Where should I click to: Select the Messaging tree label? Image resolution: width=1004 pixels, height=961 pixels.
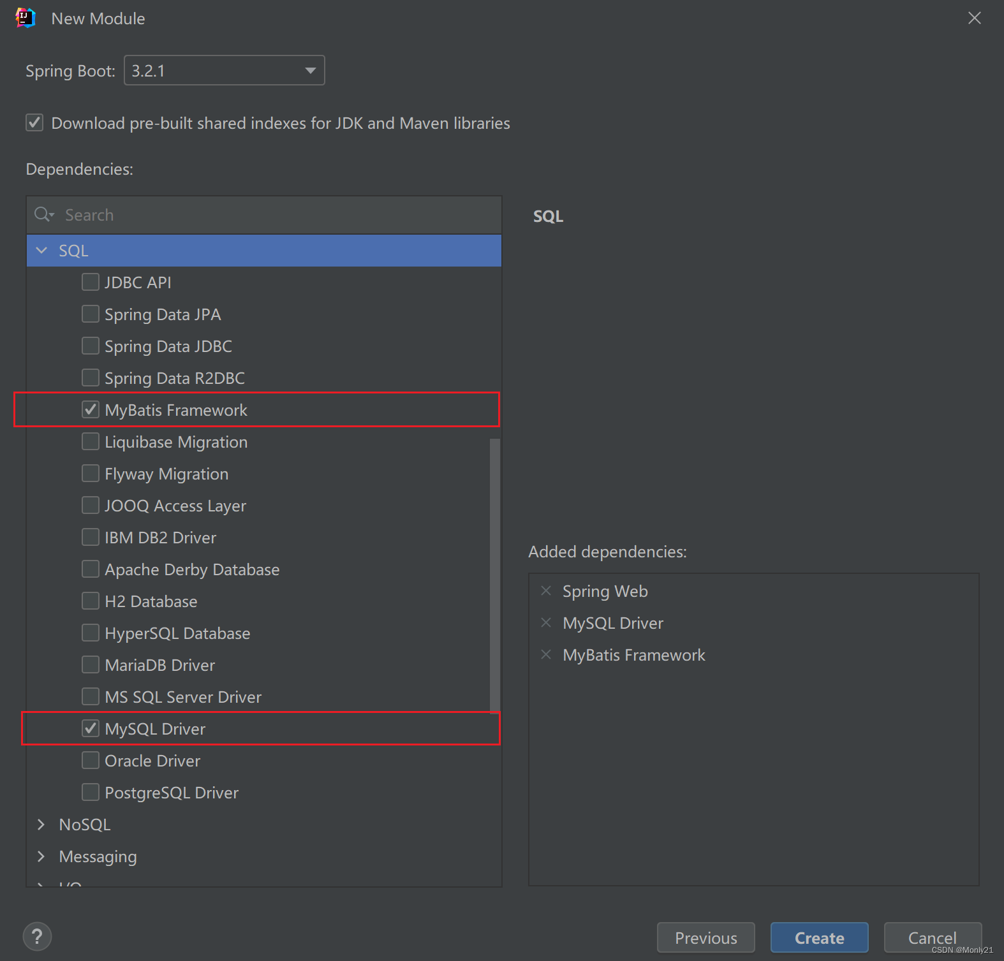tap(98, 857)
